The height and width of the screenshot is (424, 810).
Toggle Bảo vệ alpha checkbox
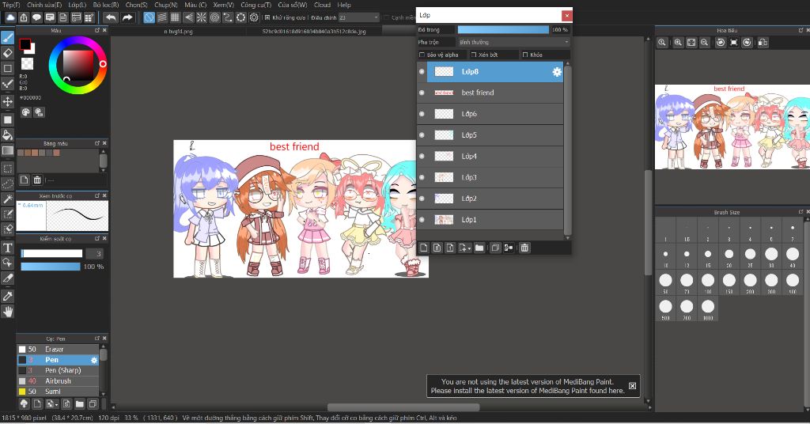point(422,55)
